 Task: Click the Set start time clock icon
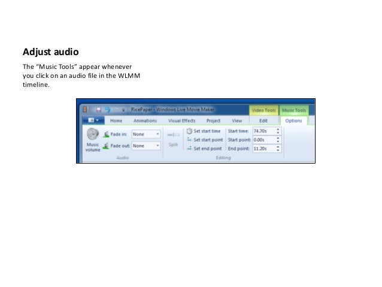[x=189, y=131]
